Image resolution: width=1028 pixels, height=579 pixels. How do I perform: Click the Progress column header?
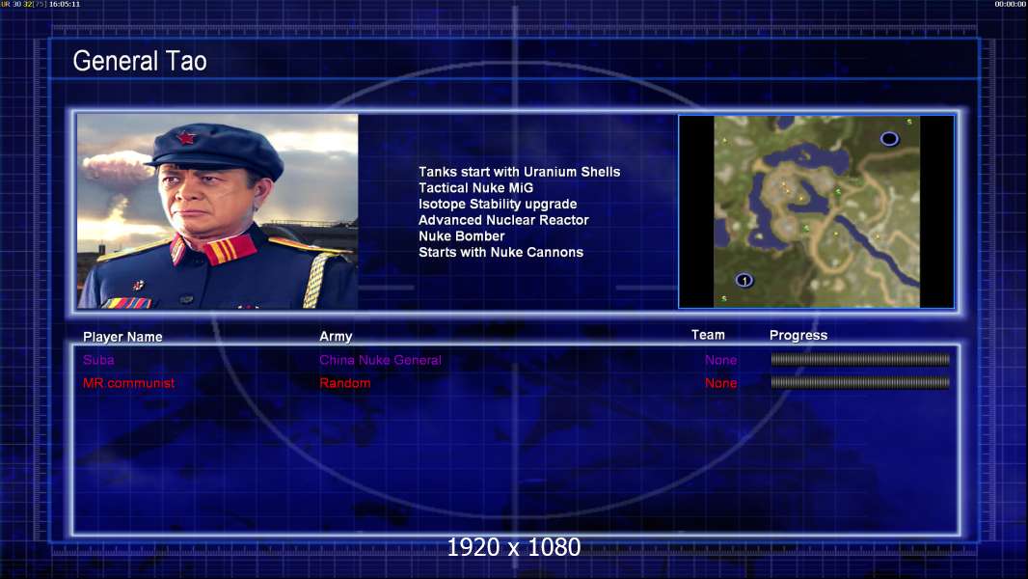tap(798, 335)
